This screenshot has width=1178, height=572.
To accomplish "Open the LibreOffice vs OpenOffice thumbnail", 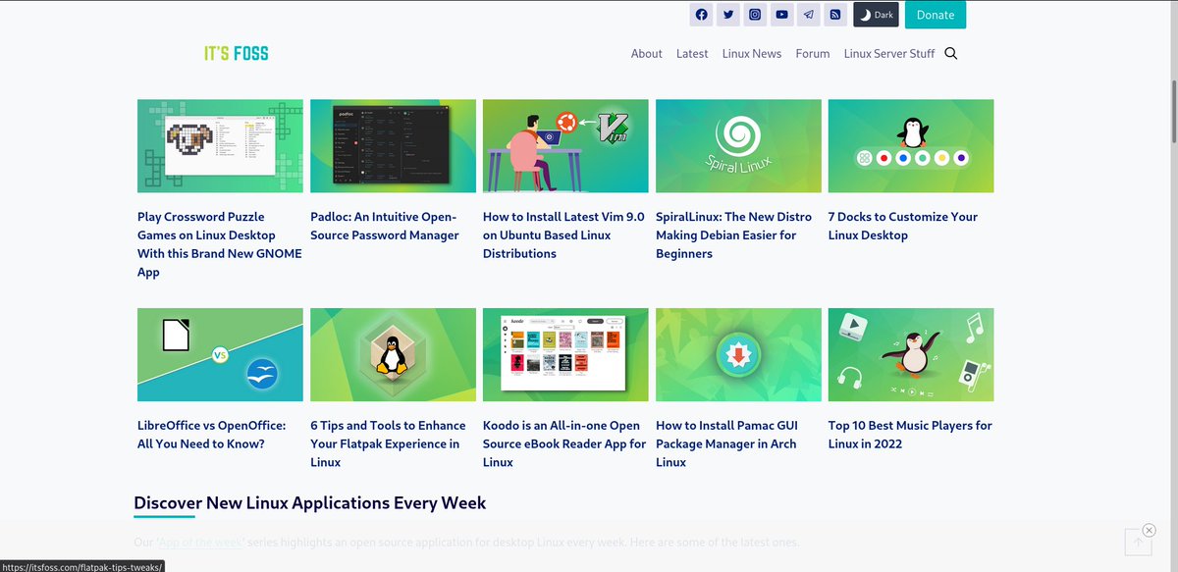I will point(220,354).
